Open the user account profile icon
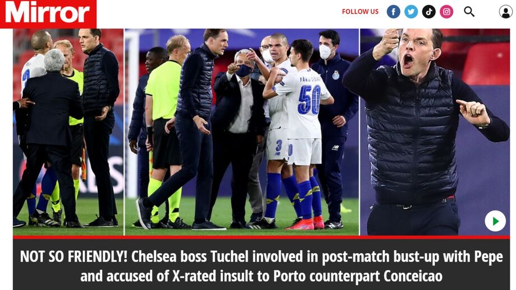 pyautogui.click(x=505, y=12)
